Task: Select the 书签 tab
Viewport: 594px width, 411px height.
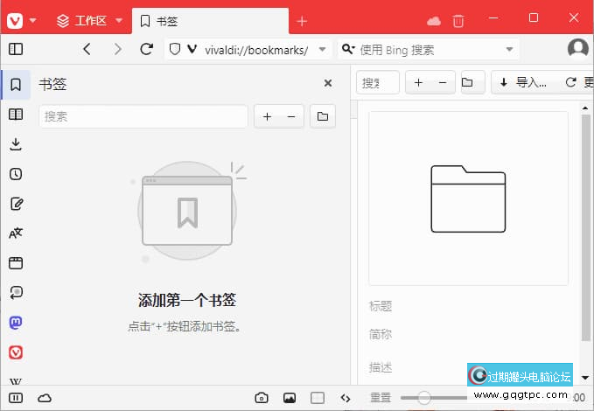Action: coord(210,20)
